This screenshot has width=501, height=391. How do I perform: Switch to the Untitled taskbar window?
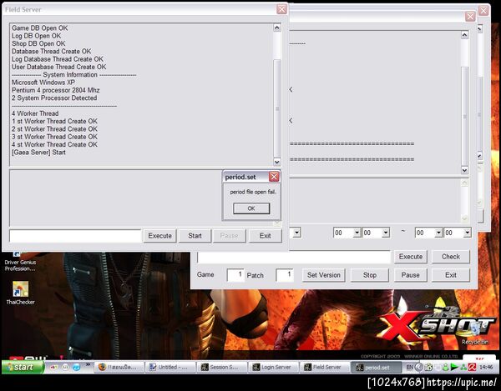(170, 367)
